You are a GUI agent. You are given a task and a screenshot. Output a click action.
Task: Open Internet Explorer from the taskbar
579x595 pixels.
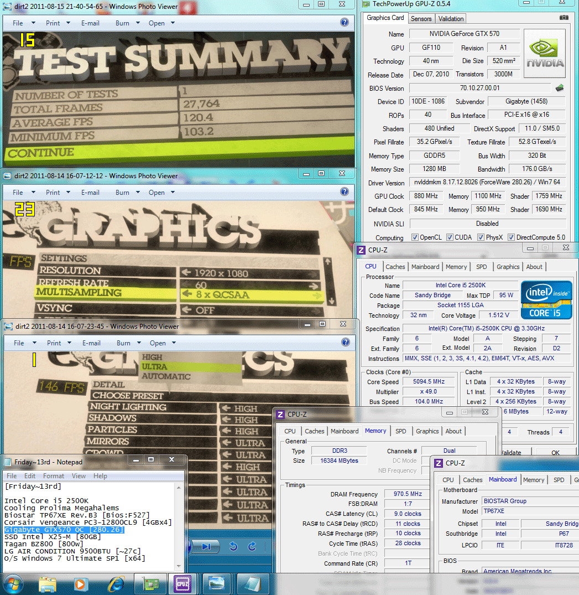tap(116, 584)
